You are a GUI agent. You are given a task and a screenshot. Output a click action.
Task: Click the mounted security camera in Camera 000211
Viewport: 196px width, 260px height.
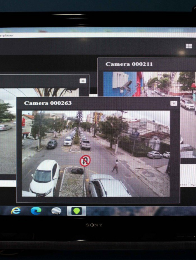point(126,85)
